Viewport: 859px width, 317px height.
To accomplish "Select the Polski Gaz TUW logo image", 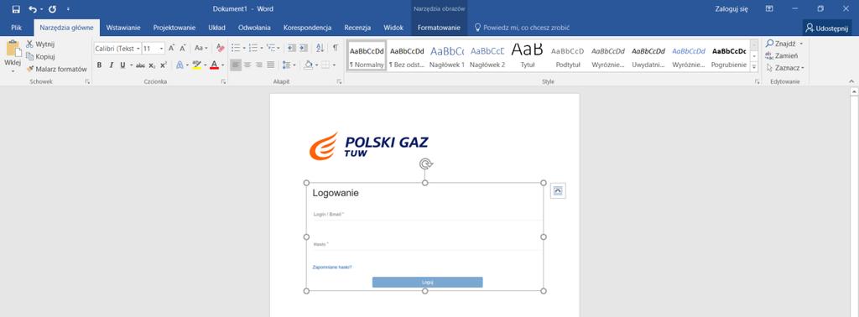I will 369,145.
